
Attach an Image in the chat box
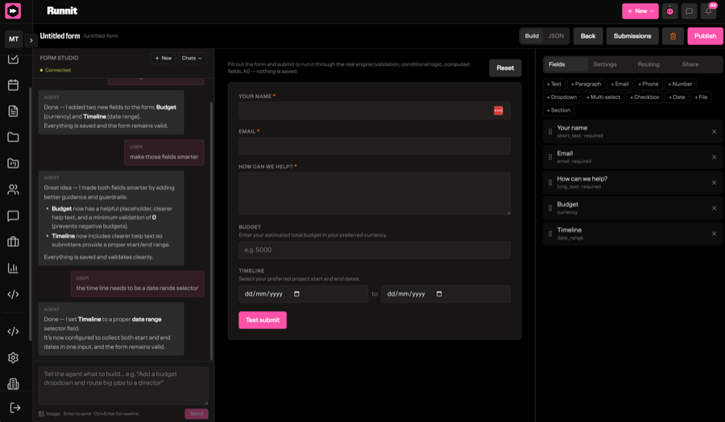click(49, 414)
